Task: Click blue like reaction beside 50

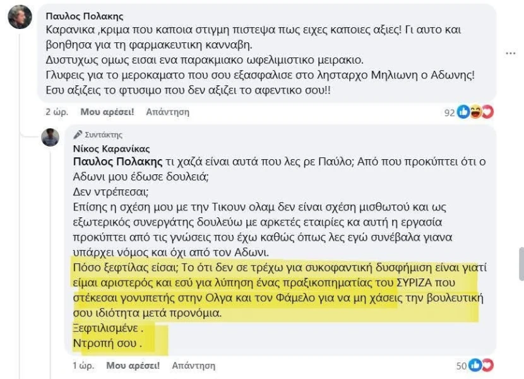Action: click(x=475, y=365)
